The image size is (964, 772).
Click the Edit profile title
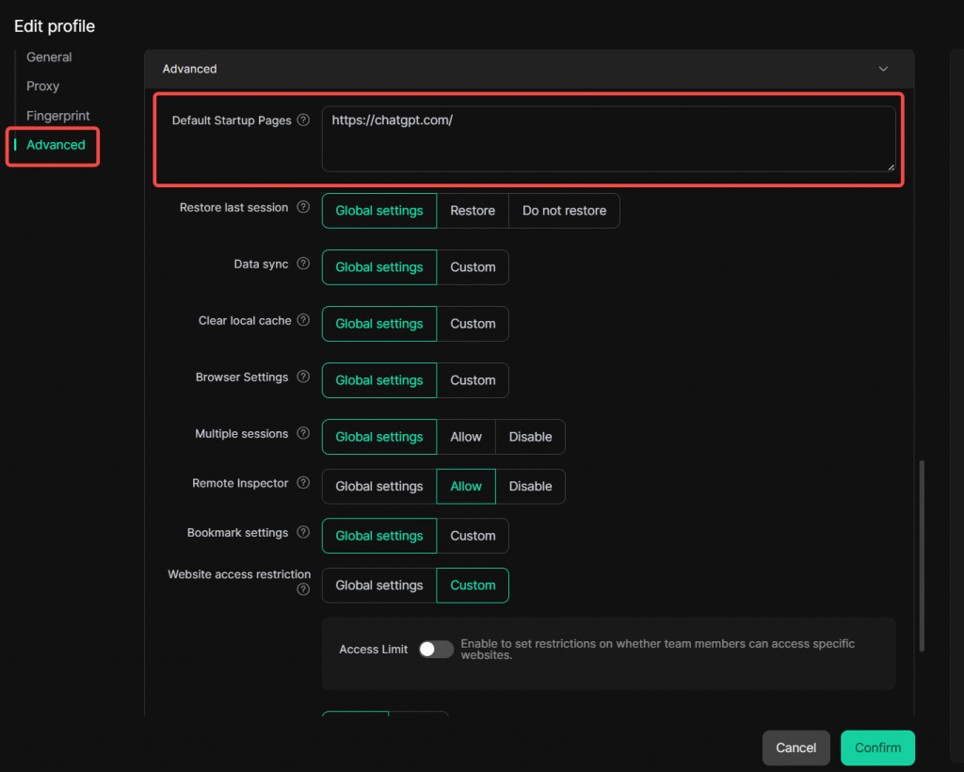(x=55, y=26)
